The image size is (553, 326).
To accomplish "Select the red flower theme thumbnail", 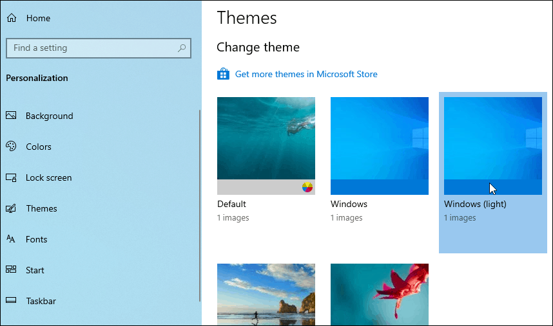I will point(380,294).
